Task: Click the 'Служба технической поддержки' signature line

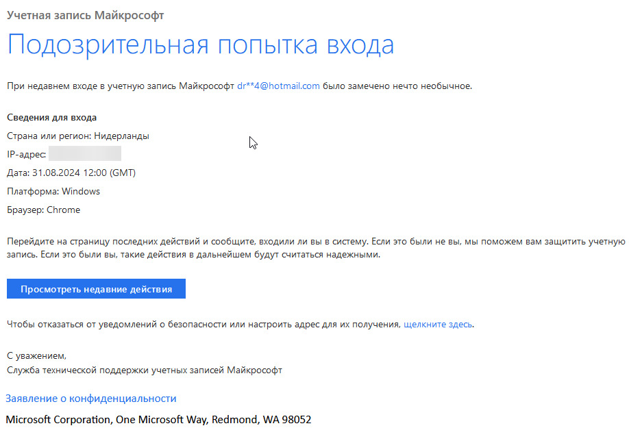Action: pyautogui.click(x=145, y=370)
